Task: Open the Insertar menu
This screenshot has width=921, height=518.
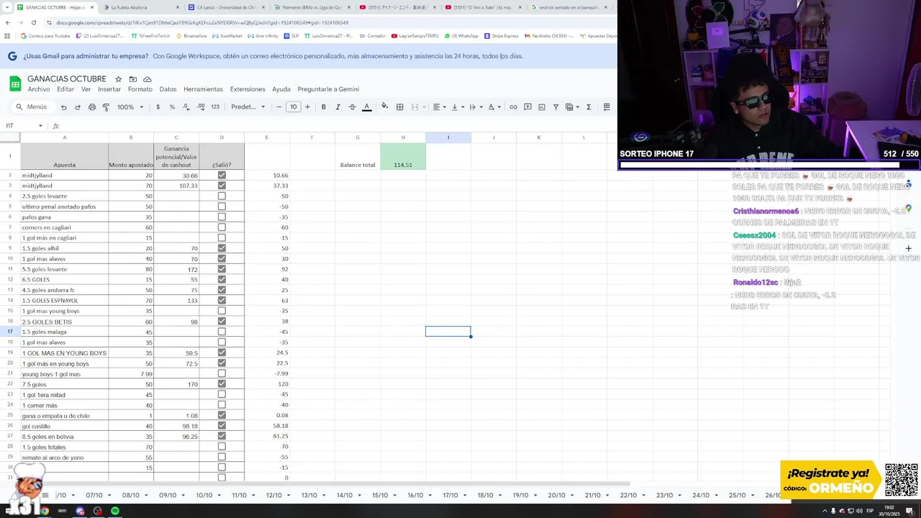Action: click(109, 89)
